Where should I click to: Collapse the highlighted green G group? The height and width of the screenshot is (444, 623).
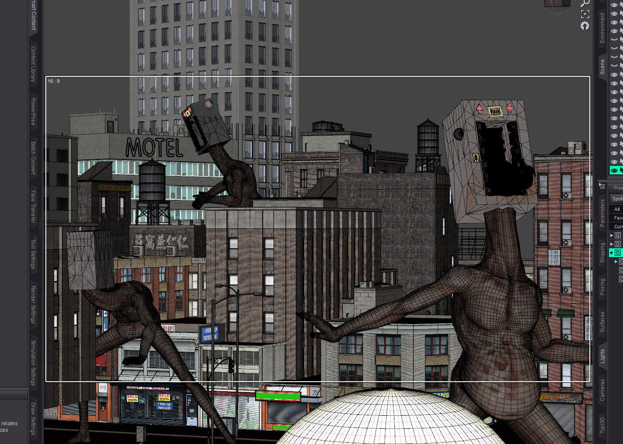click(x=612, y=253)
